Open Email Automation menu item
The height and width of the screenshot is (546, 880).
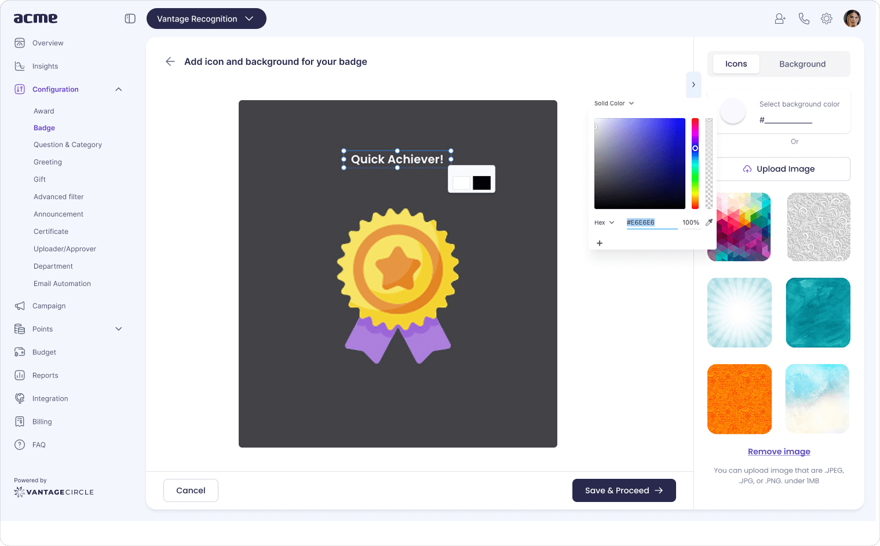(62, 284)
